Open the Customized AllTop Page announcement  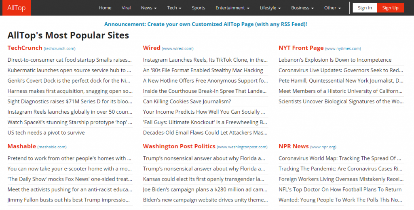[206, 24]
